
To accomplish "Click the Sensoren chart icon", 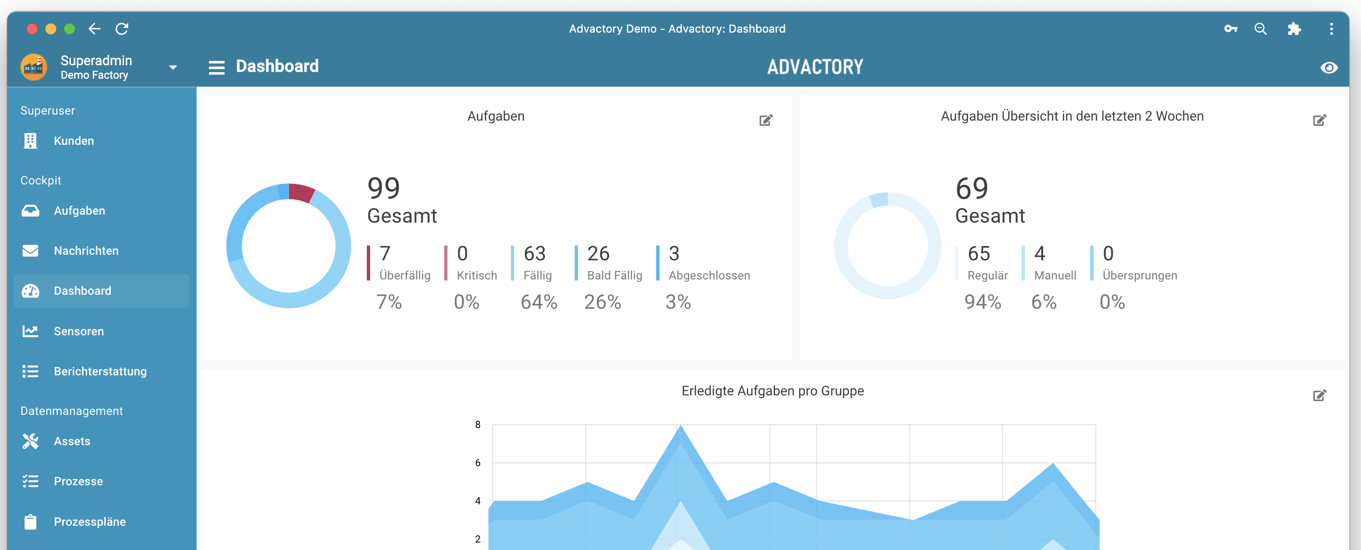I will 31,331.
